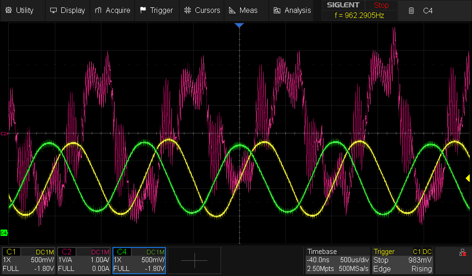Toggle channel C1 via its yellow badge

(11, 252)
